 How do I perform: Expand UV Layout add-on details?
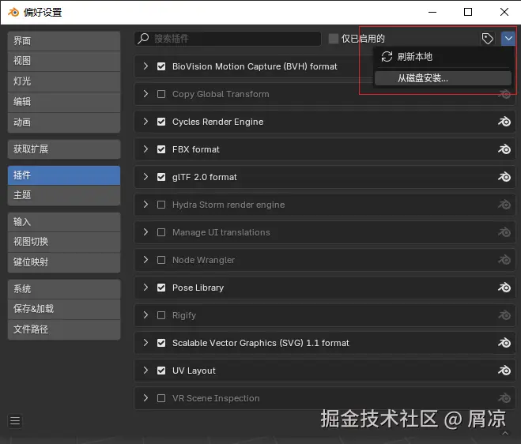click(145, 370)
